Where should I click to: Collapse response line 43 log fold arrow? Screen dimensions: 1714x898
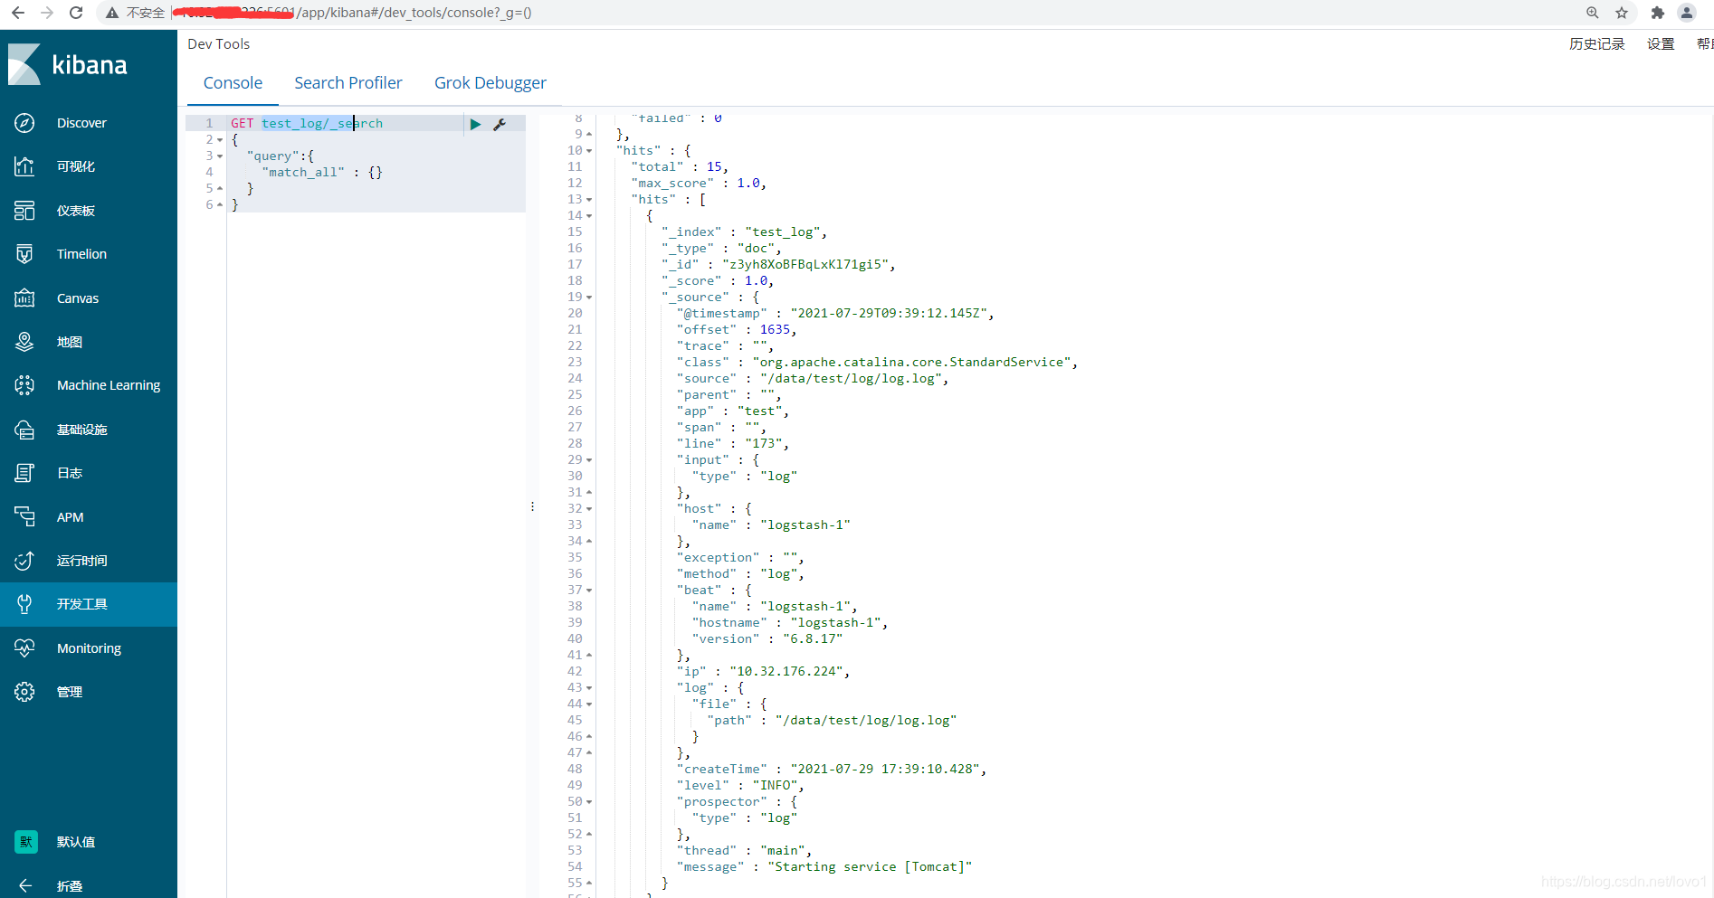click(x=589, y=688)
